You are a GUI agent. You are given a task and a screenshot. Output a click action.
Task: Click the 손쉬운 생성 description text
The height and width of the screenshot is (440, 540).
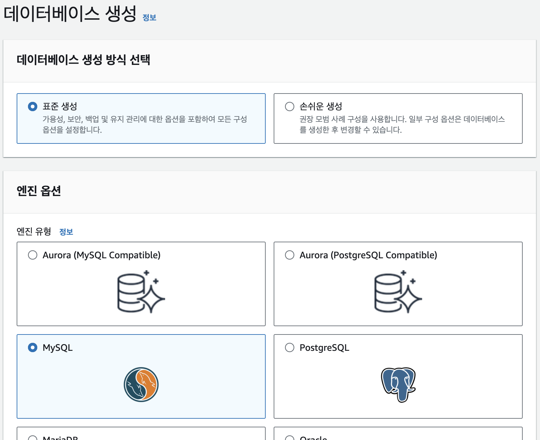[x=402, y=124]
